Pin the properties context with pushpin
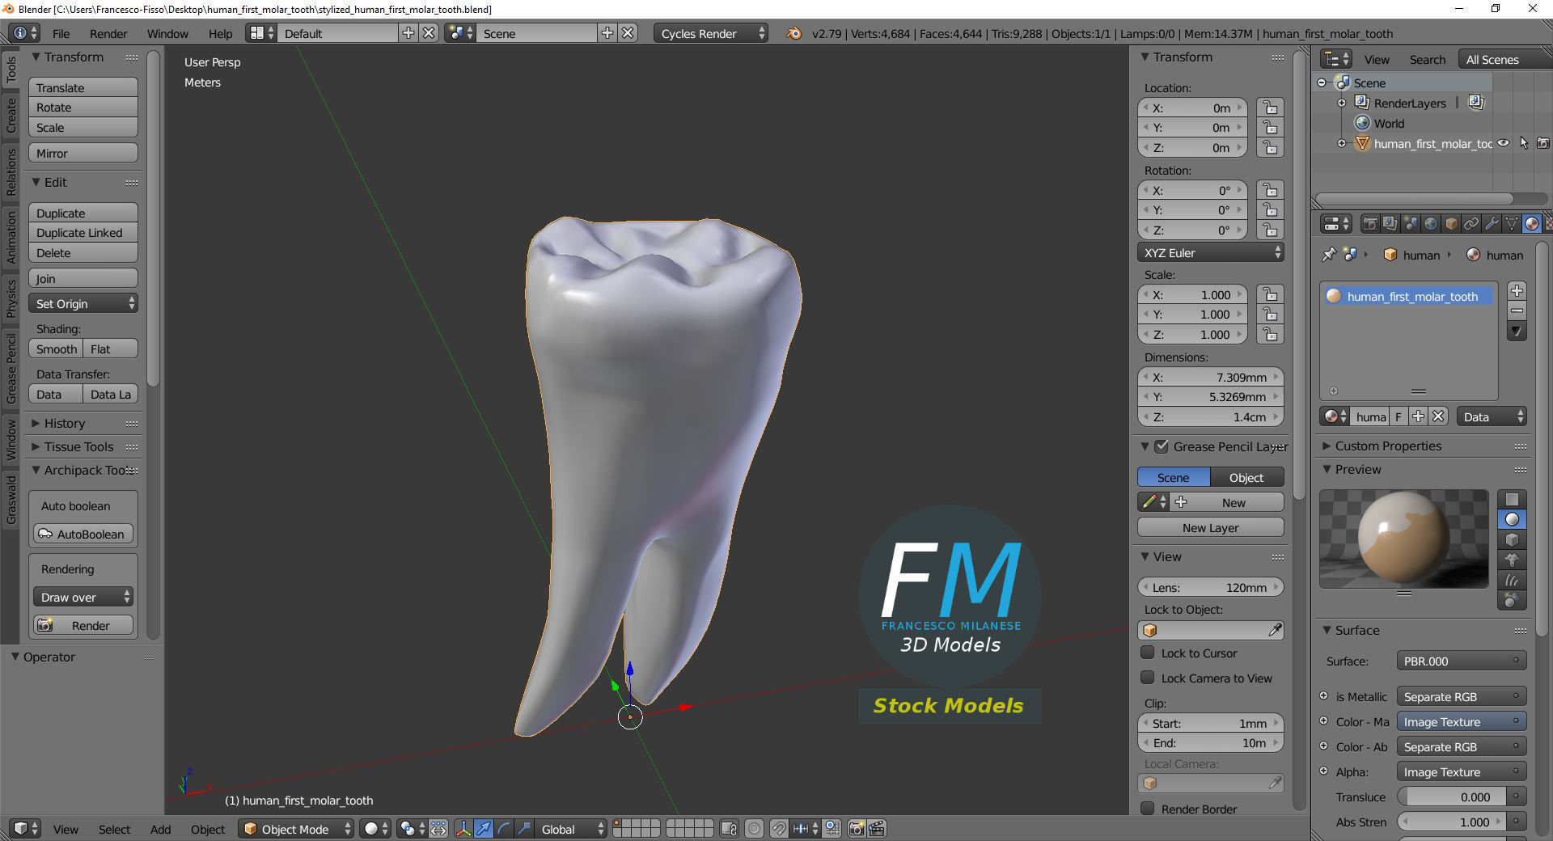 click(x=1328, y=255)
